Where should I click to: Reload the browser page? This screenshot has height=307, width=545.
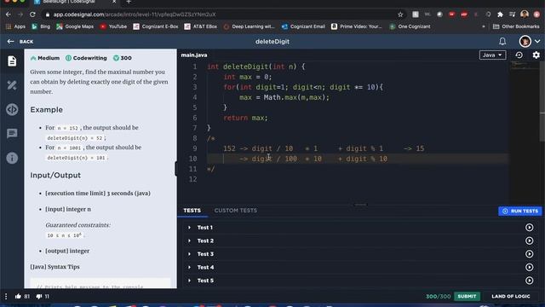point(32,14)
